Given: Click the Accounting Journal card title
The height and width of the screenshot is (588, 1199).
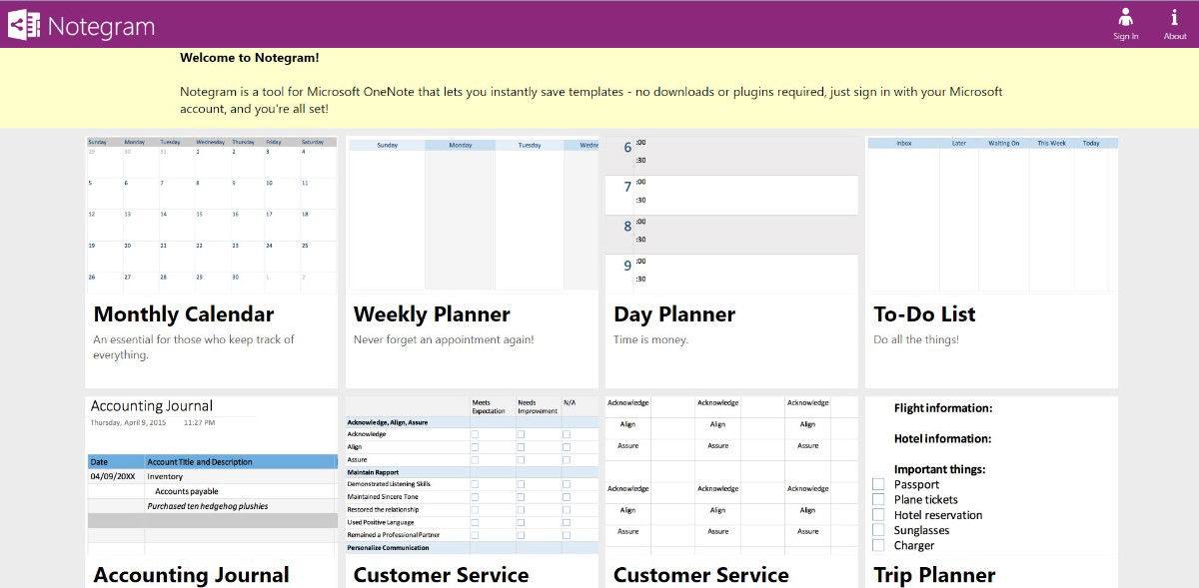Looking at the screenshot, I should [192, 575].
